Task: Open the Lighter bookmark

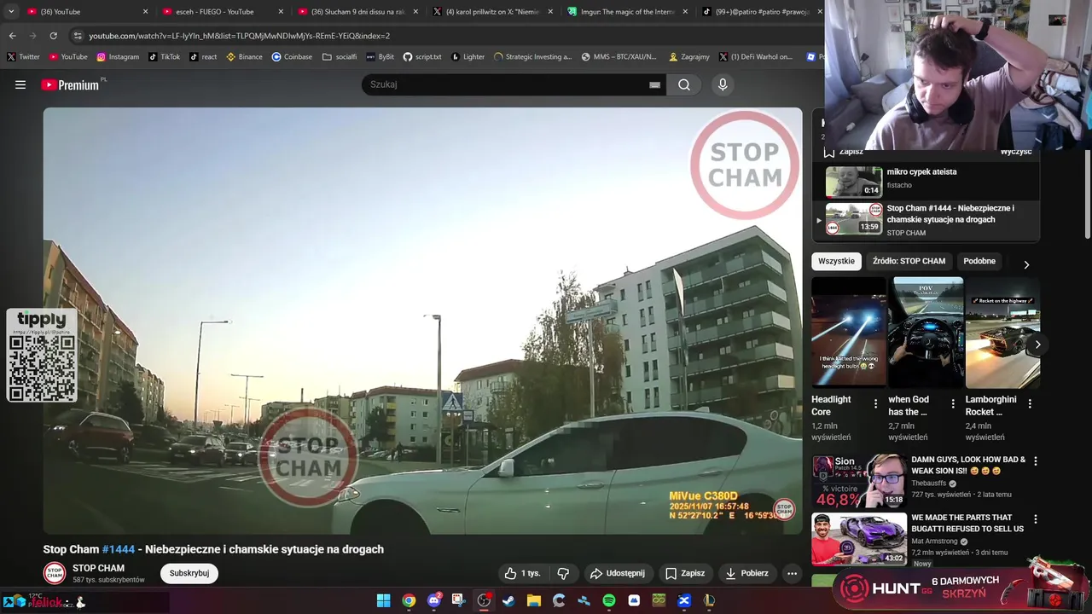Action: pos(468,57)
